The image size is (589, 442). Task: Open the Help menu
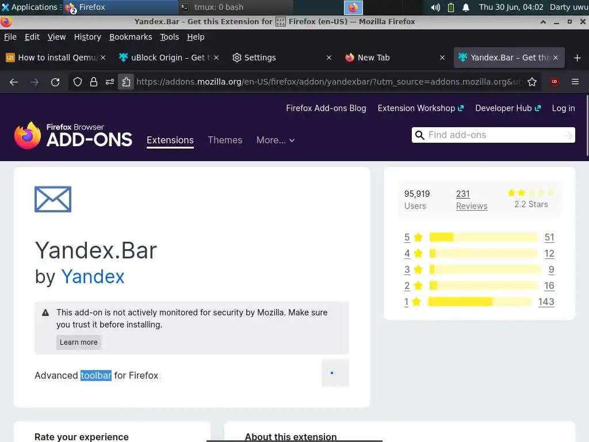click(x=196, y=37)
